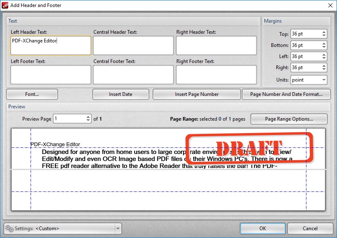Click the Settings gear icon
The width and height of the screenshot is (337, 238).
(x=10, y=229)
